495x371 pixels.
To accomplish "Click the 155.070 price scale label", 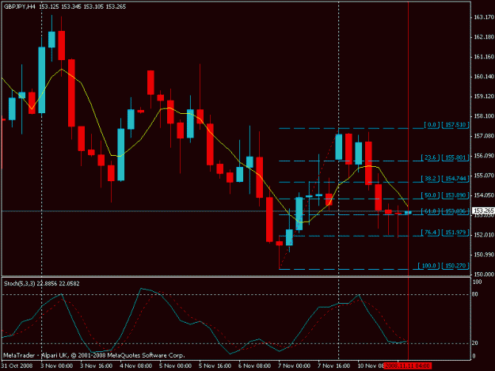I will click(x=484, y=176).
